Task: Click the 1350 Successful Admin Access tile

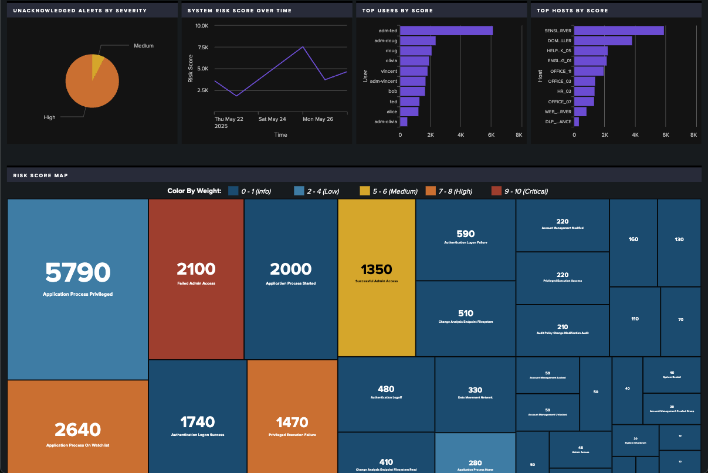Action: click(377, 278)
